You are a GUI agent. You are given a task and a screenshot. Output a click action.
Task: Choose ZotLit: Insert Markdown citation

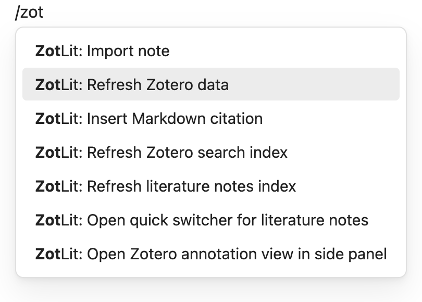[210, 118]
